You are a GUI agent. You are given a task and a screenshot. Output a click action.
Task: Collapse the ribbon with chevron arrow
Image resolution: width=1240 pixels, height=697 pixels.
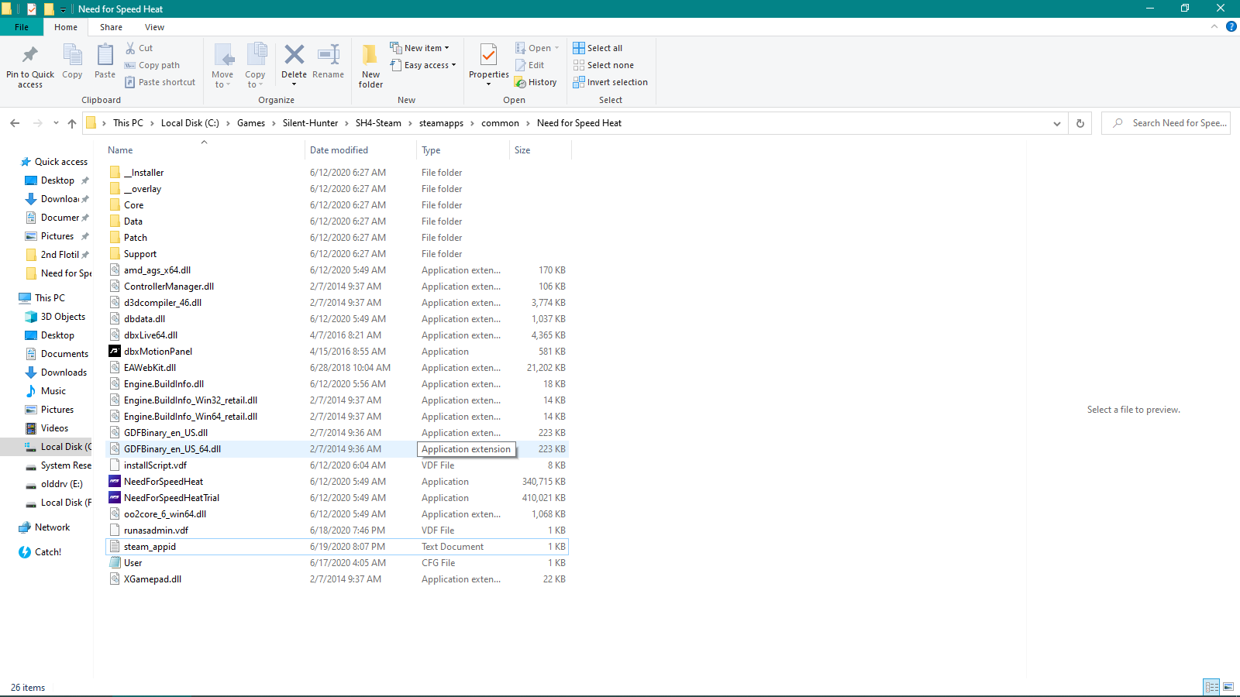coord(1214,27)
